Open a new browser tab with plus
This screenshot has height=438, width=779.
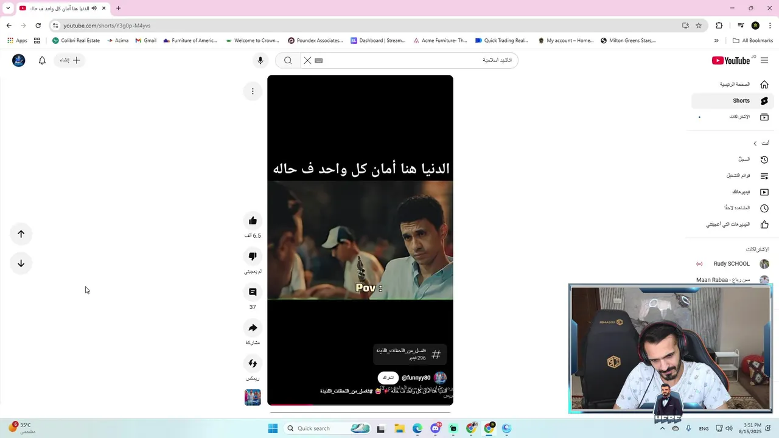pyautogui.click(x=118, y=8)
